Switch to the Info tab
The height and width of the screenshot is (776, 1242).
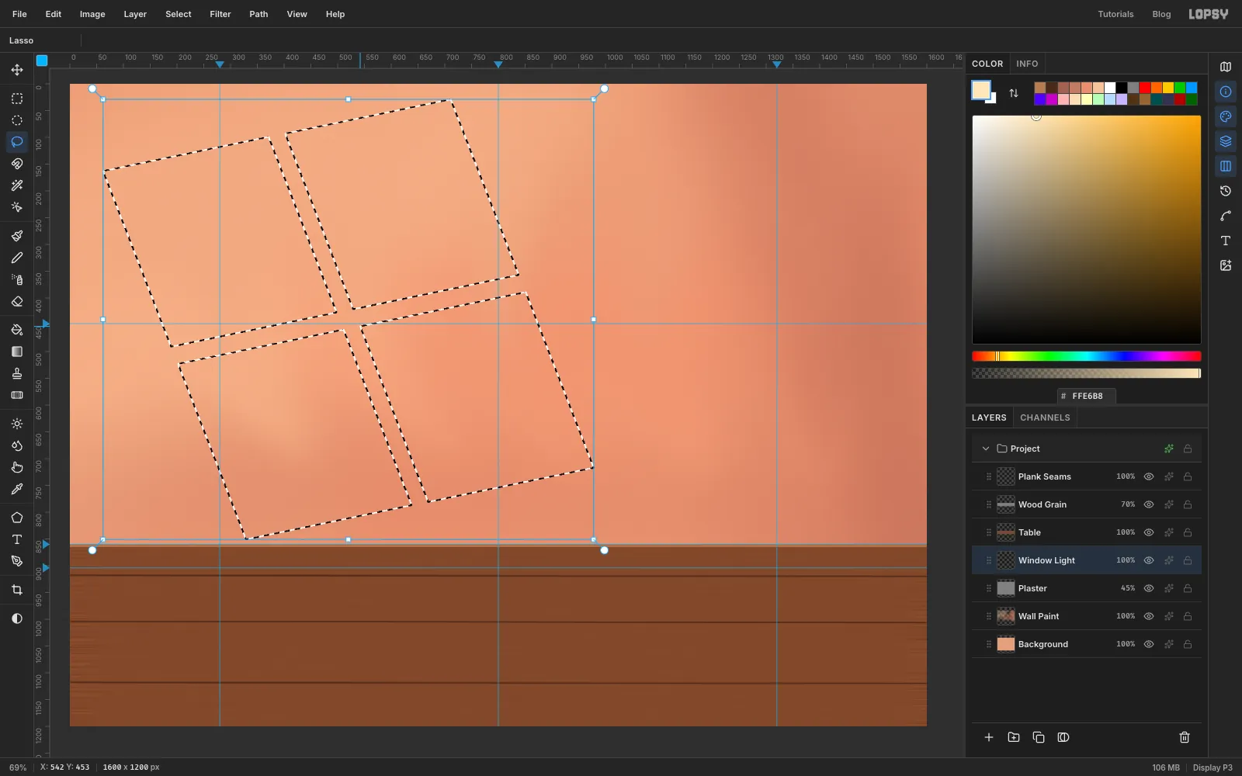click(1027, 64)
